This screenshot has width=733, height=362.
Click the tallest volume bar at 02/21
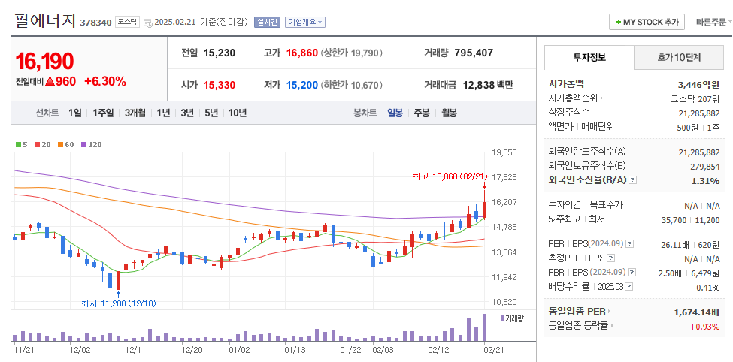(x=484, y=327)
